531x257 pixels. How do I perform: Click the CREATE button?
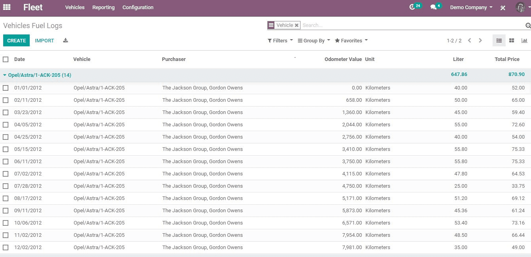coord(16,40)
